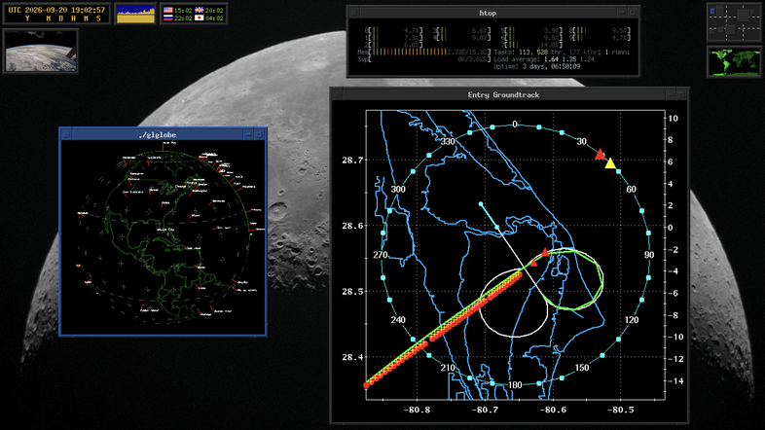The width and height of the screenshot is (765, 430).
Task: Open the Entry Groundtrack window menu button
Action: coord(338,94)
